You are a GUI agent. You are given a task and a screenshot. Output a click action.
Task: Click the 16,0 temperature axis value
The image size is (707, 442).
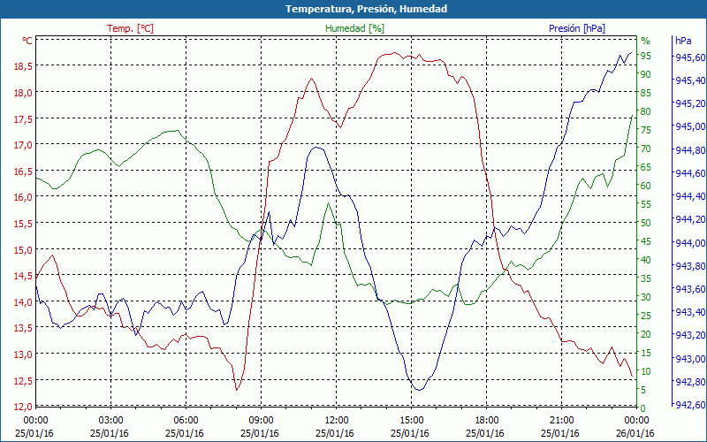(23, 197)
